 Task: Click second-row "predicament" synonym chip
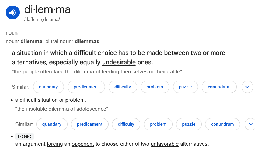point(90,124)
